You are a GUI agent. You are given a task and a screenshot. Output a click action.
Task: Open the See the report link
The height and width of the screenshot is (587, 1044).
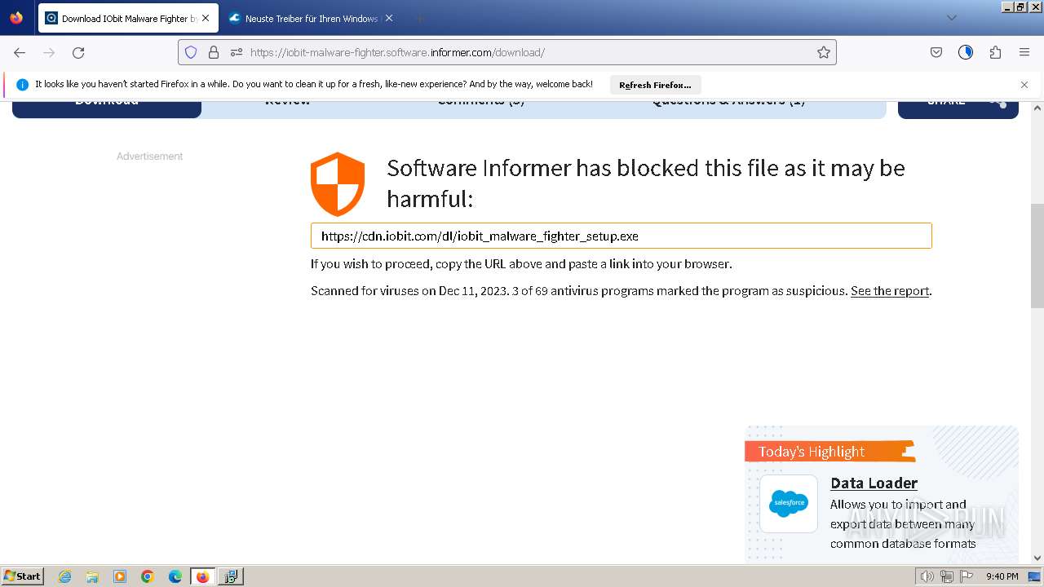click(890, 291)
